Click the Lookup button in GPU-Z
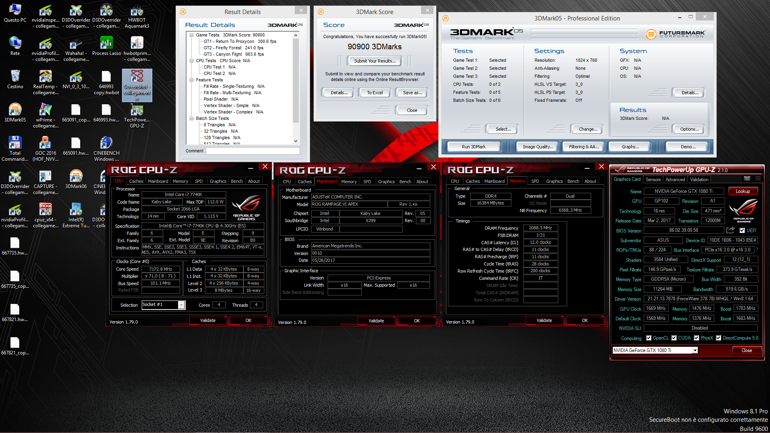This screenshot has width=770, height=433. pyautogui.click(x=743, y=191)
